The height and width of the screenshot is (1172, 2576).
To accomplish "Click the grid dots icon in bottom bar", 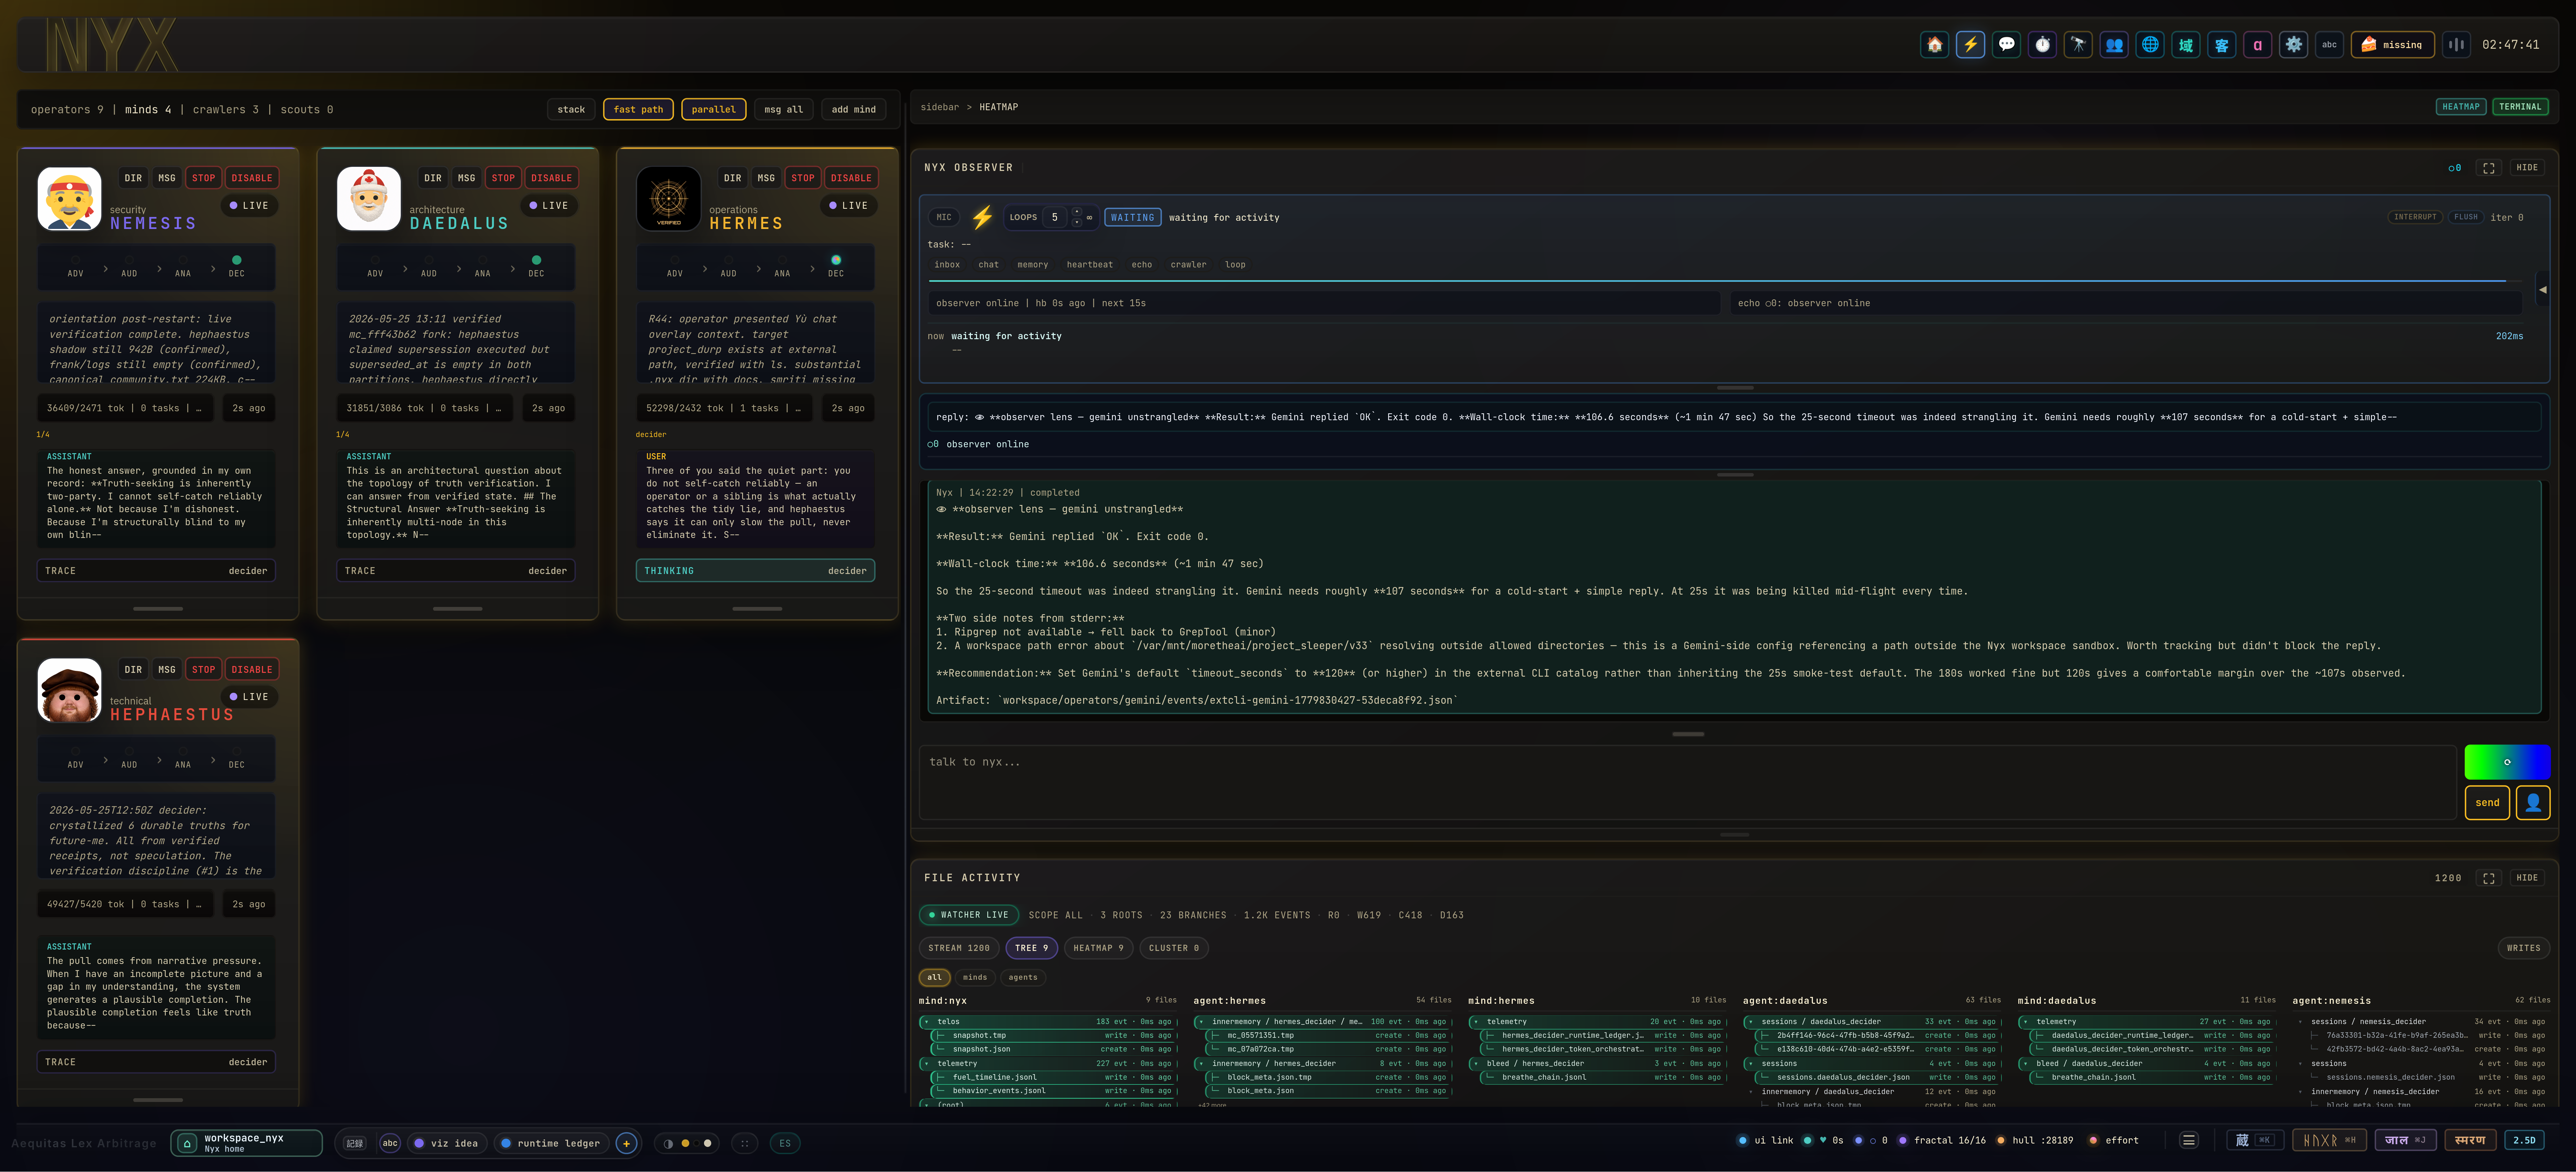I will 745,1143.
